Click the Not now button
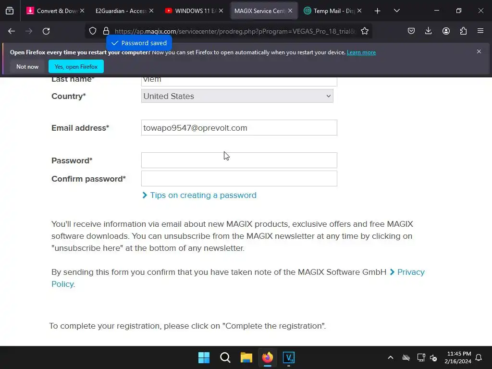Image resolution: width=492 pixels, height=369 pixels. click(x=27, y=66)
